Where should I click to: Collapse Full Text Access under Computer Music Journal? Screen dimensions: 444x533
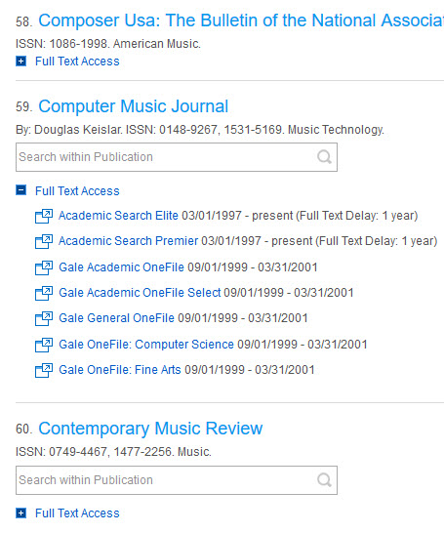pyautogui.click(x=21, y=190)
